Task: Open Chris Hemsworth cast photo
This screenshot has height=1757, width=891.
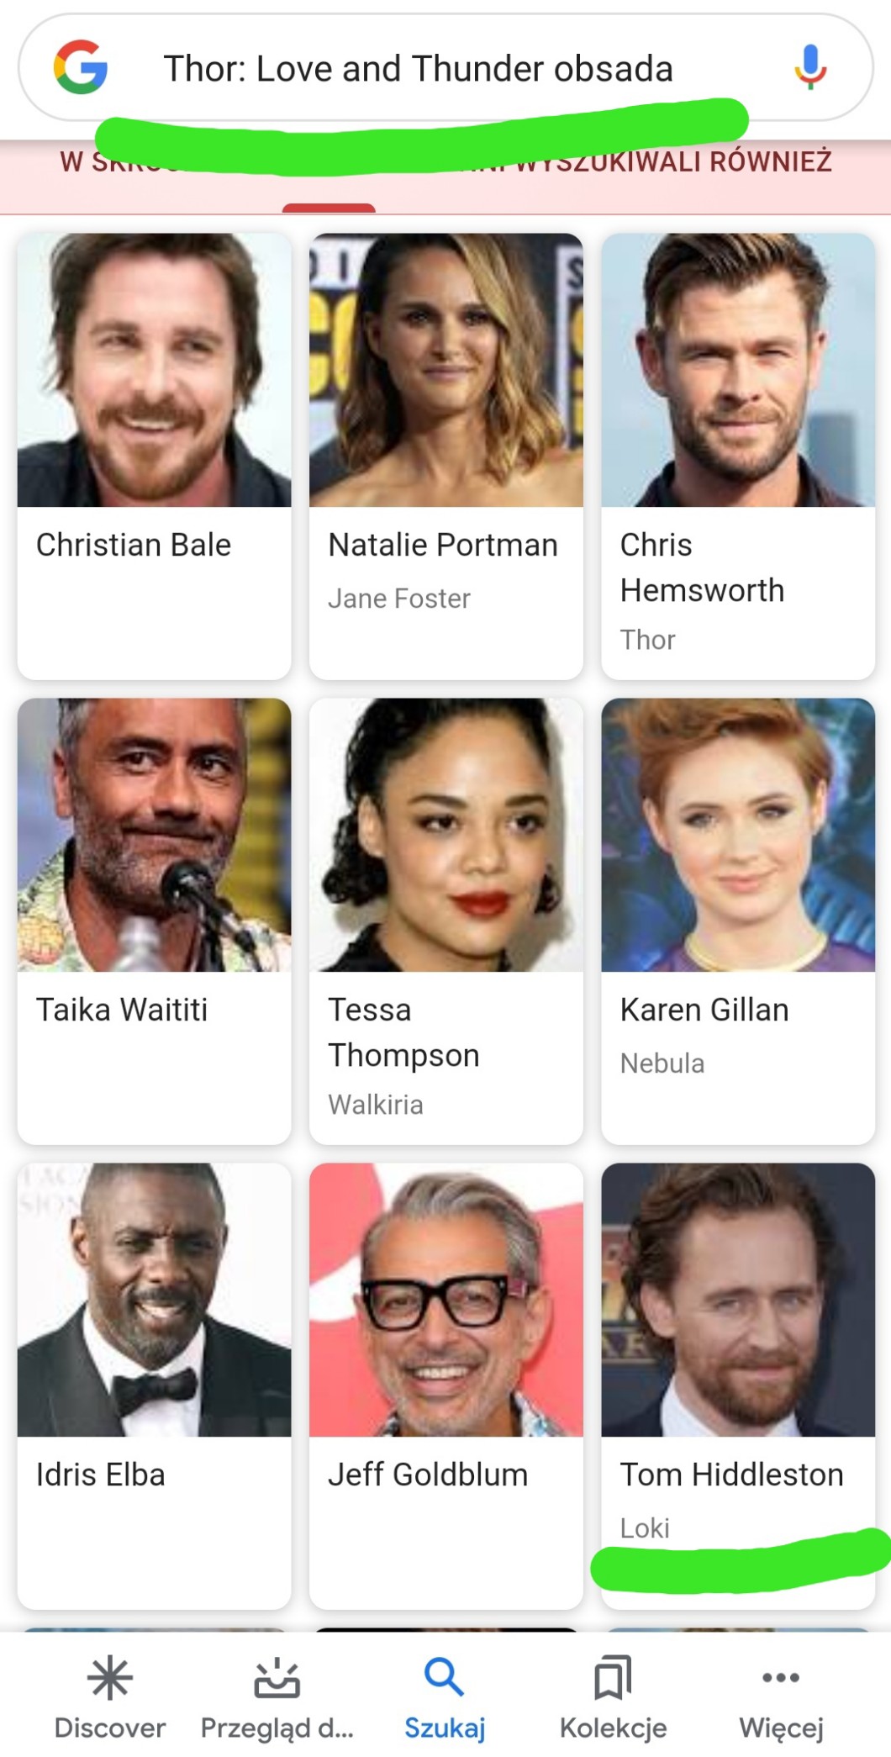Action: point(738,370)
